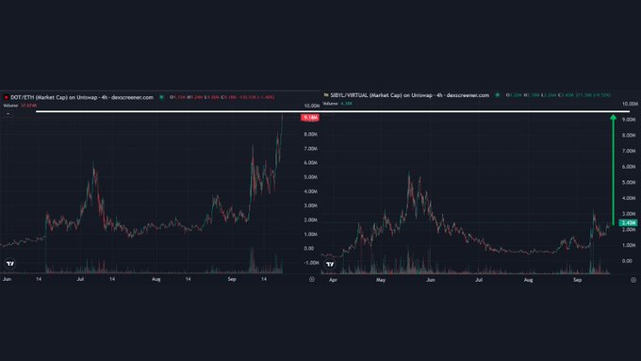Open chart settings gear on DOT/ETH chart
This screenshot has width=641, height=361.
pyautogui.click(x=312, y=279)
